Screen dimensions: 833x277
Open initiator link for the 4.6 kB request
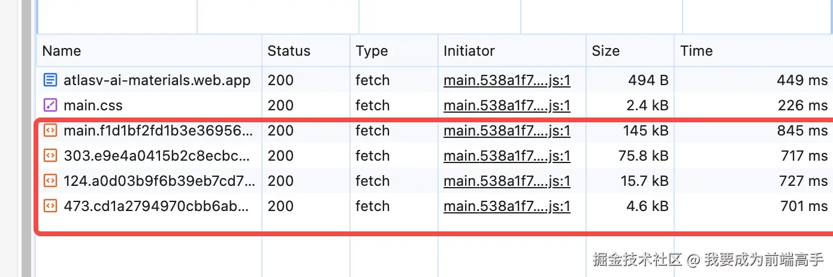click(x=506, y=206)
